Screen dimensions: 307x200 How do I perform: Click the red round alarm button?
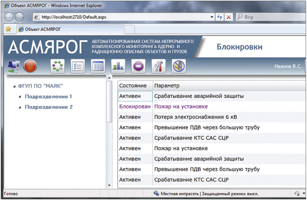point(30,66)
